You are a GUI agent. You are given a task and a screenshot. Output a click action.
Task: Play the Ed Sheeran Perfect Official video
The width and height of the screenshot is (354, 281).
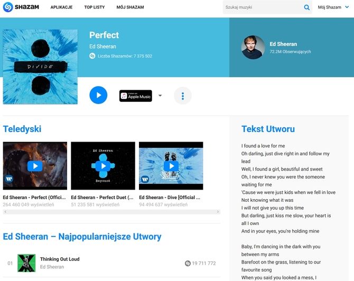pyautogui.click(x=35, y=166)
